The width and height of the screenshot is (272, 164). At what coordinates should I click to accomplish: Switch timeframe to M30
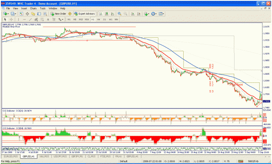pyautogui.click(x=87, y=20)
